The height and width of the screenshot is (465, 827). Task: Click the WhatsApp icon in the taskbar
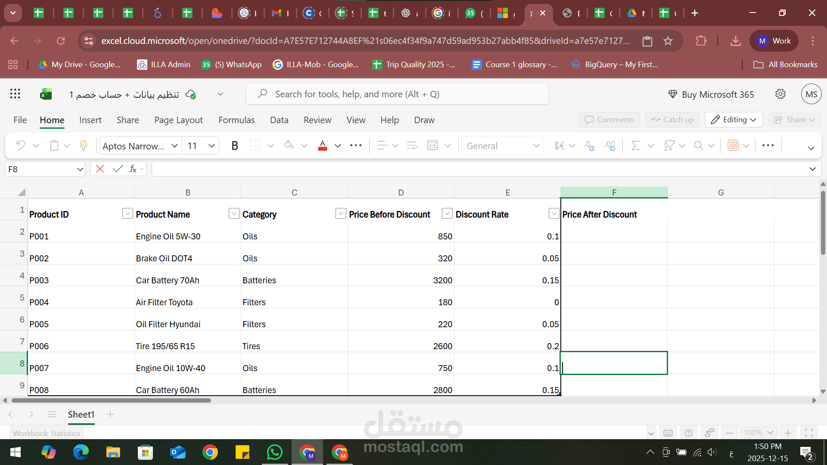click(274, 453)
